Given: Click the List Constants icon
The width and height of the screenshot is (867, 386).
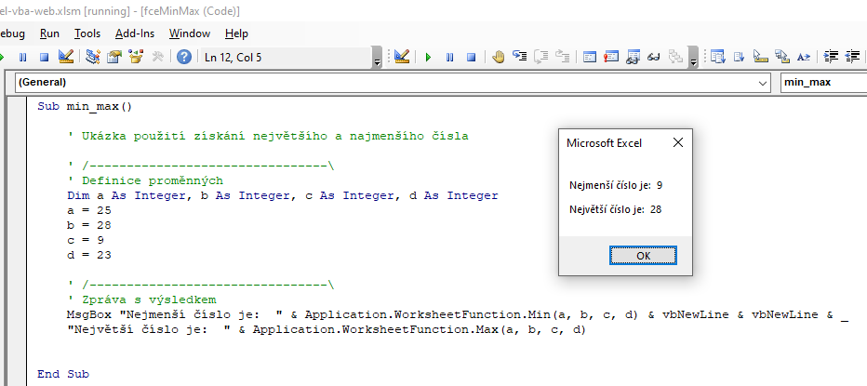Looking at the screenshot, I should (740, 57).
